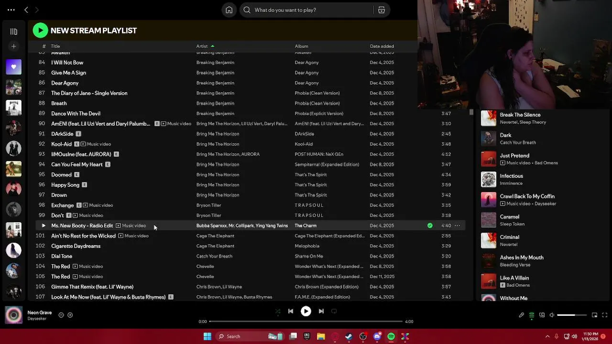This screenshot has height=344, width=612.
Task: Create a new playlist with the plus icon
Action: (13, 46)
